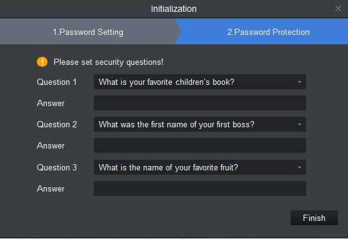Focus the Answer field under Question 1

point(200,103)
